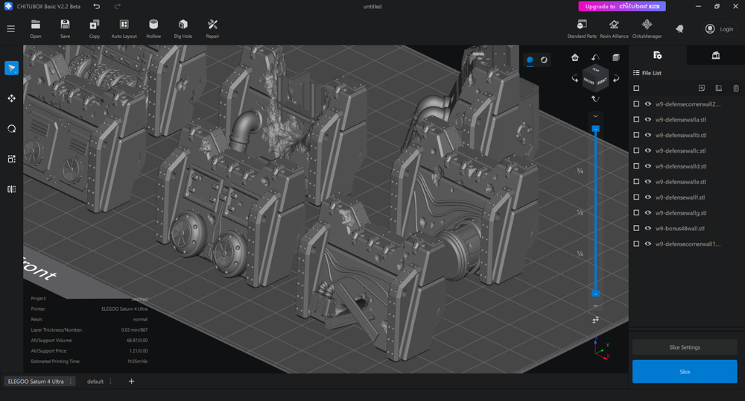Run the Repair tool
The height and width of the screenshot is (401, 745).
(212, 28)
